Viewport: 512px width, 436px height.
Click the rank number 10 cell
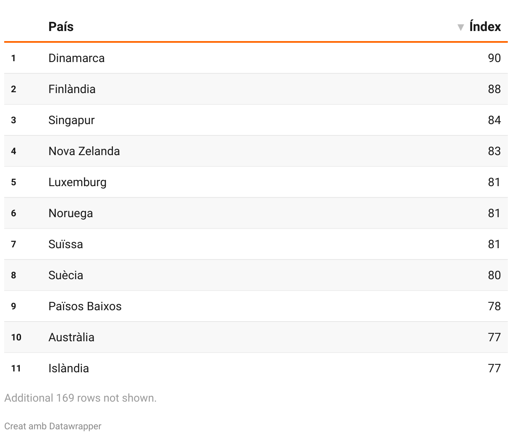pos(16,337)
